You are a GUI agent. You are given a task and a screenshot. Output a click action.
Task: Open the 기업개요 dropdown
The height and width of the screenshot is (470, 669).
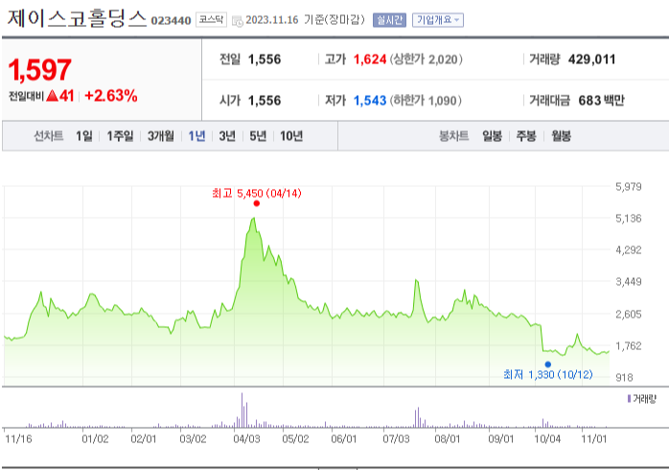[x=438, y=20]
